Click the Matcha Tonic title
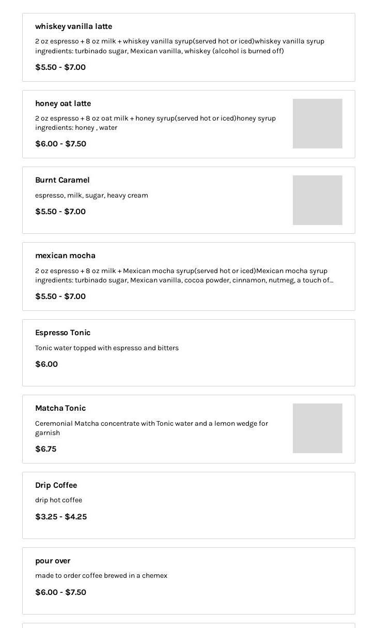The image size is (377, 628). [x=60, y=408]
